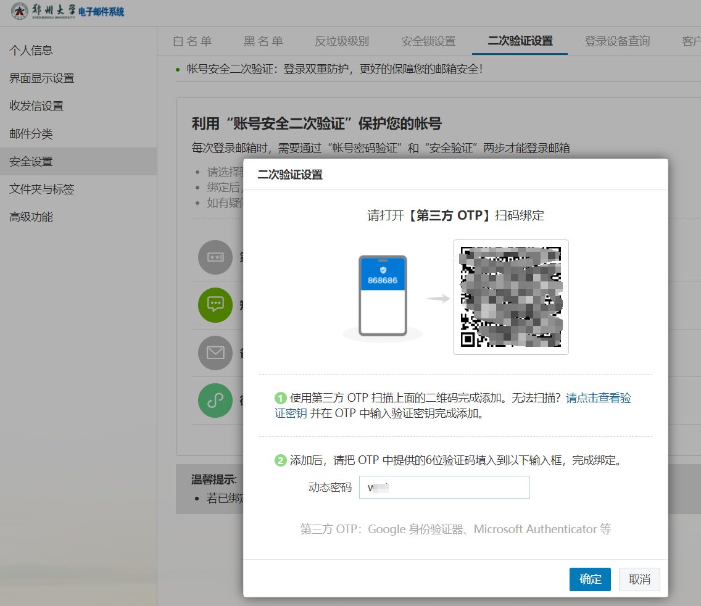Click the Zhengzhou University logo
This screenshot has width=701, height=606.
click(x=43, y=10)
